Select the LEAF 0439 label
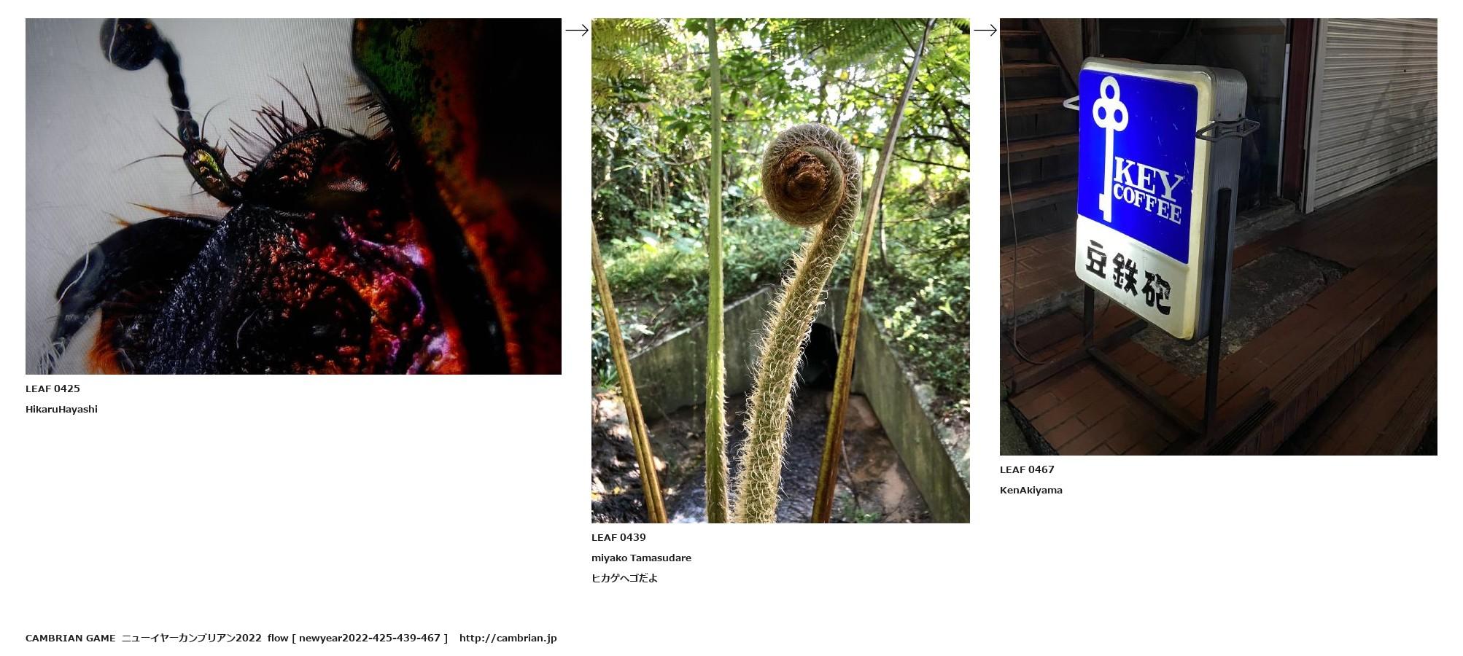 618,538
